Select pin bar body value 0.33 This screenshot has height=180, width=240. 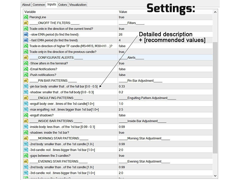(122, 86)
